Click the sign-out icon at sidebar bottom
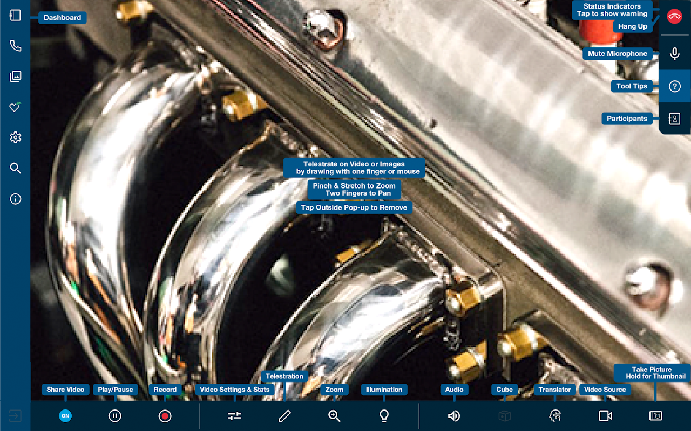691x431 pixels. pos(15,416)
